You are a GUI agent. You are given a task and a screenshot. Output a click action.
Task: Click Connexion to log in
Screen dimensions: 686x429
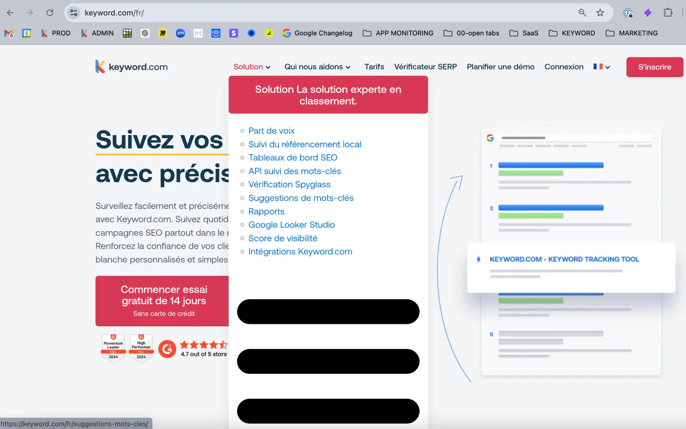[564, 67]
